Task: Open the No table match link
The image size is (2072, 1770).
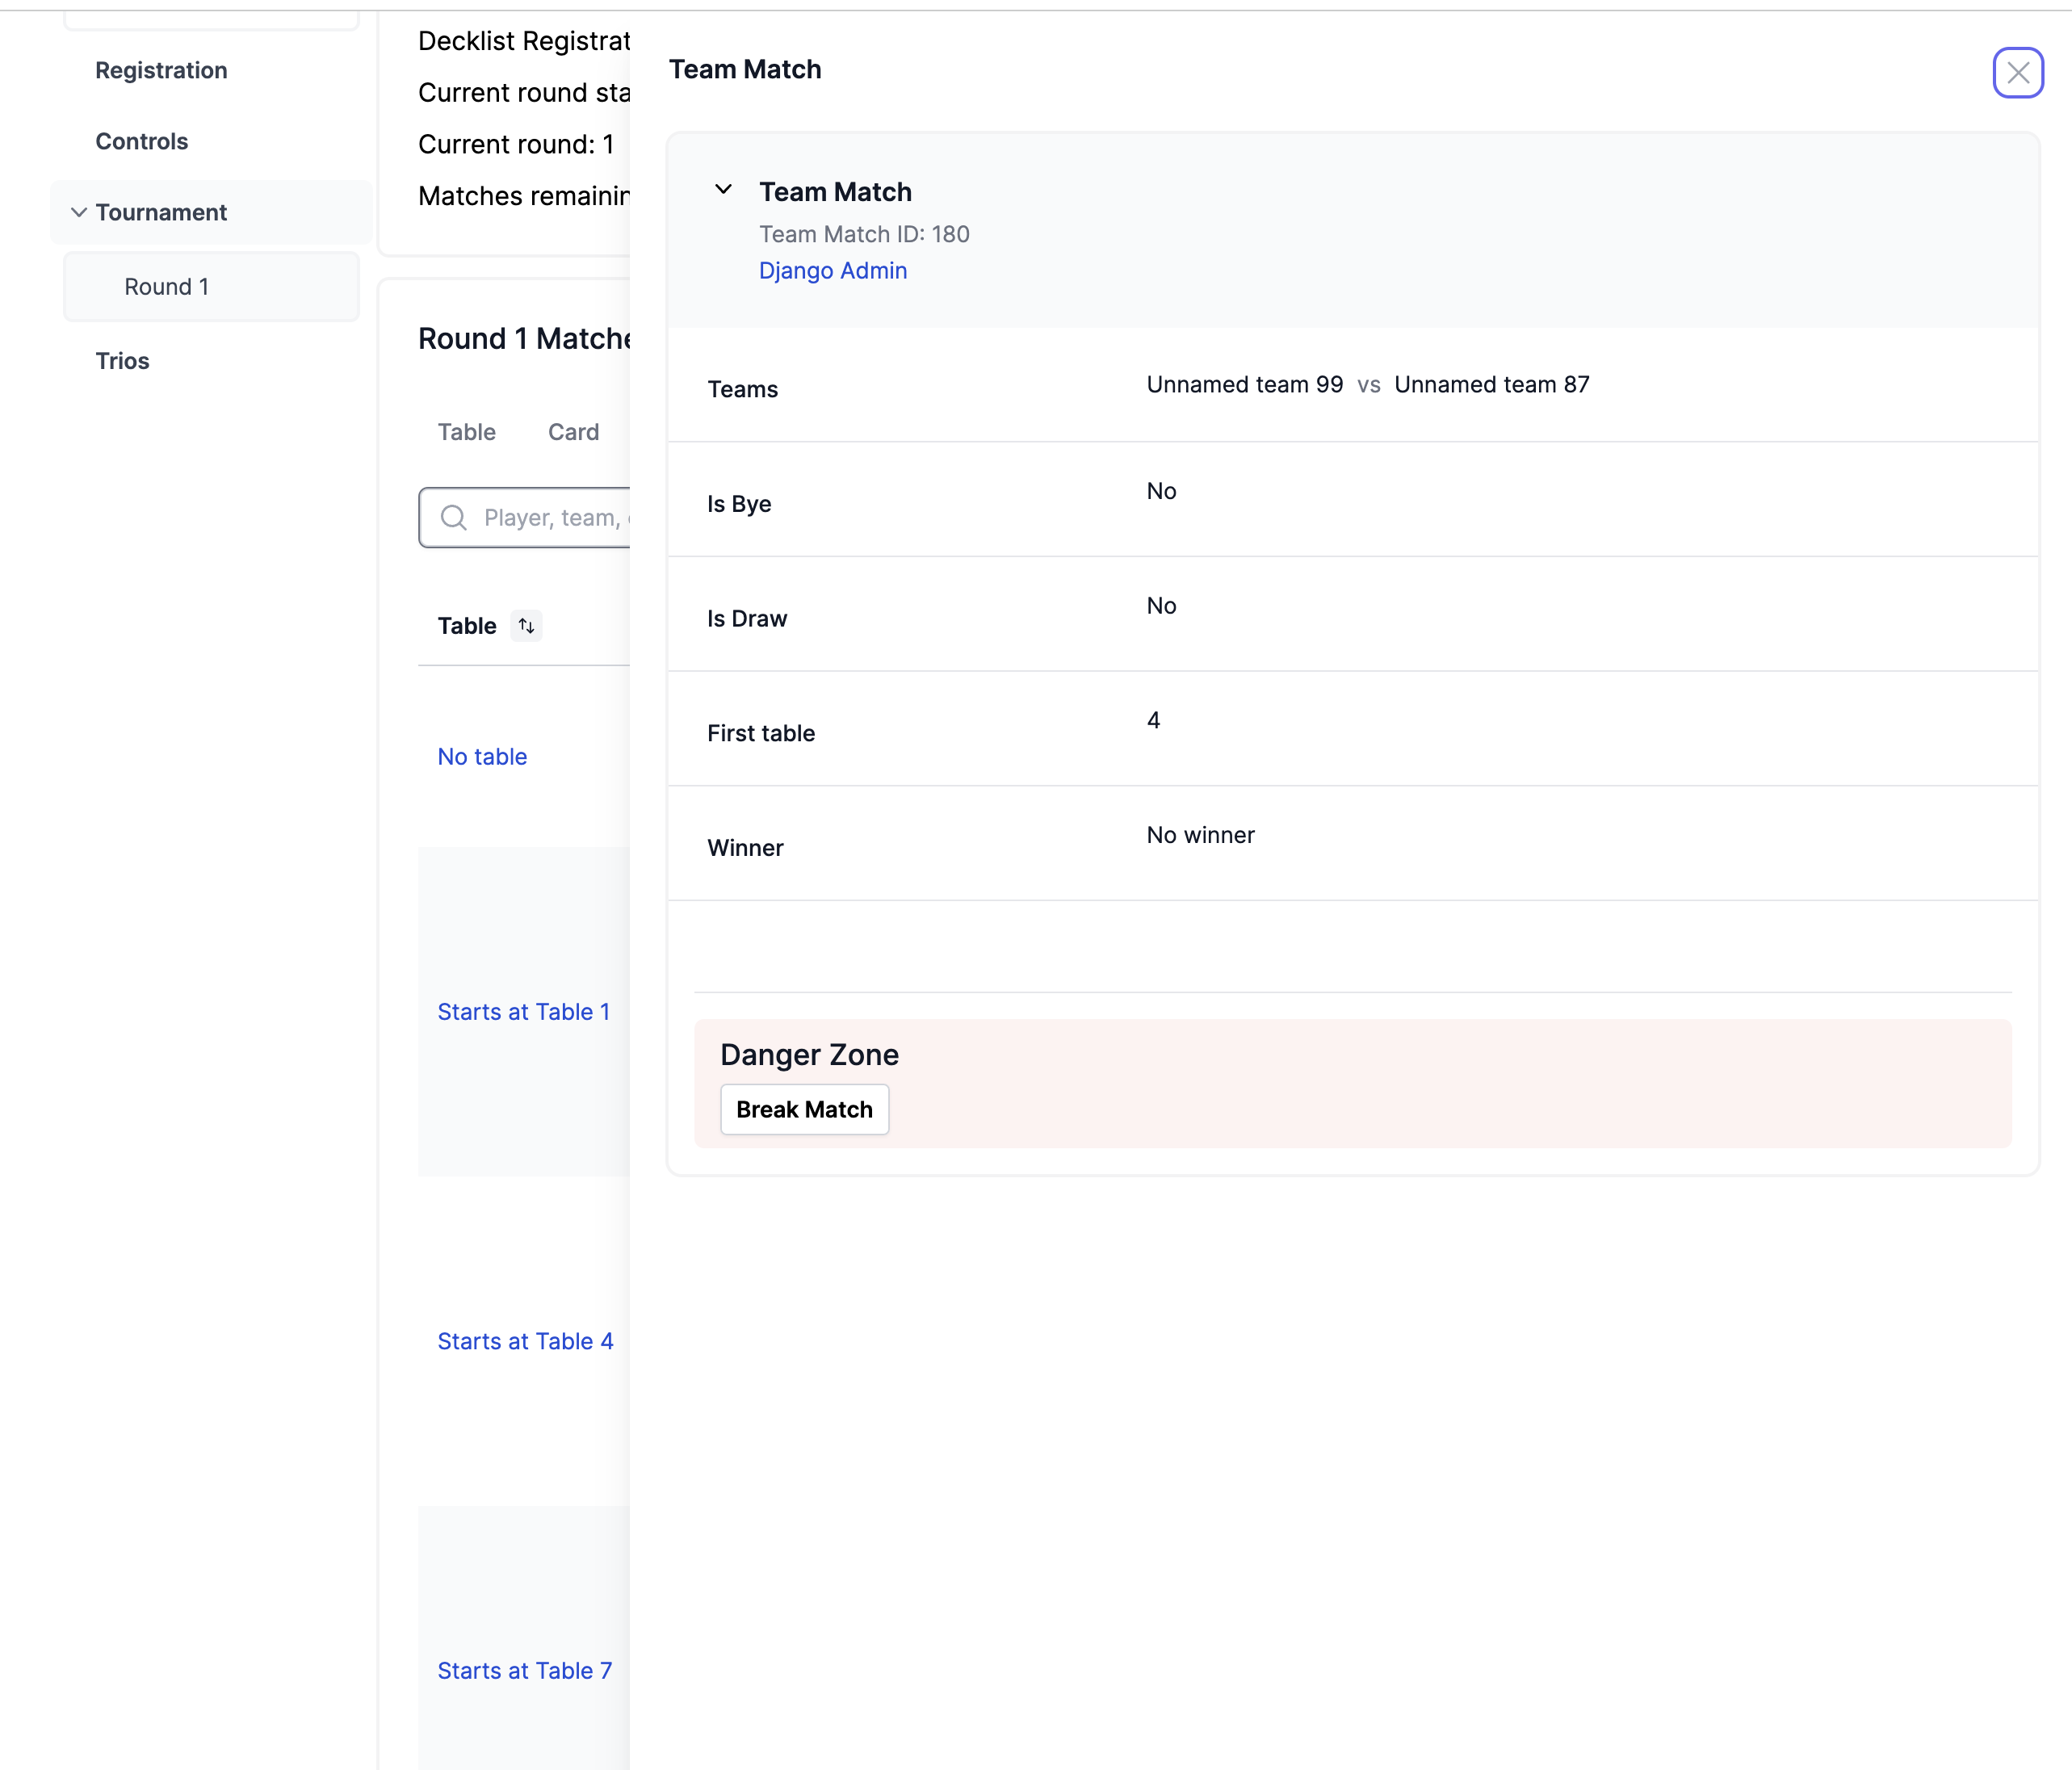Action: point(482,757)
